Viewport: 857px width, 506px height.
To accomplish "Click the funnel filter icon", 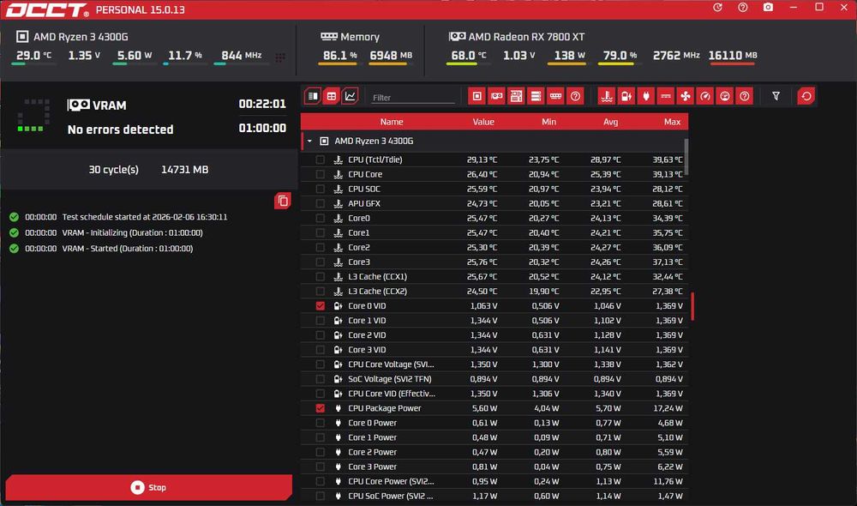I will pos(776,96).
